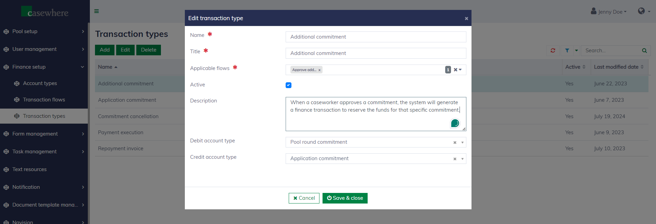Click the refresh icon in the toolbar
This screenshot has width=656, height=224.
tap(553, 51)
